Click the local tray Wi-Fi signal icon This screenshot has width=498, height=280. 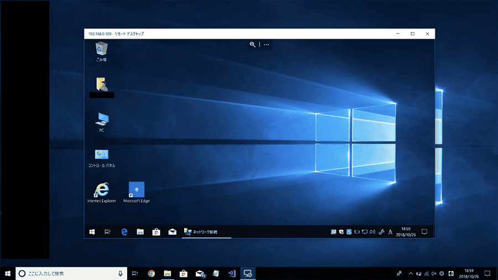tap(427, 273)
